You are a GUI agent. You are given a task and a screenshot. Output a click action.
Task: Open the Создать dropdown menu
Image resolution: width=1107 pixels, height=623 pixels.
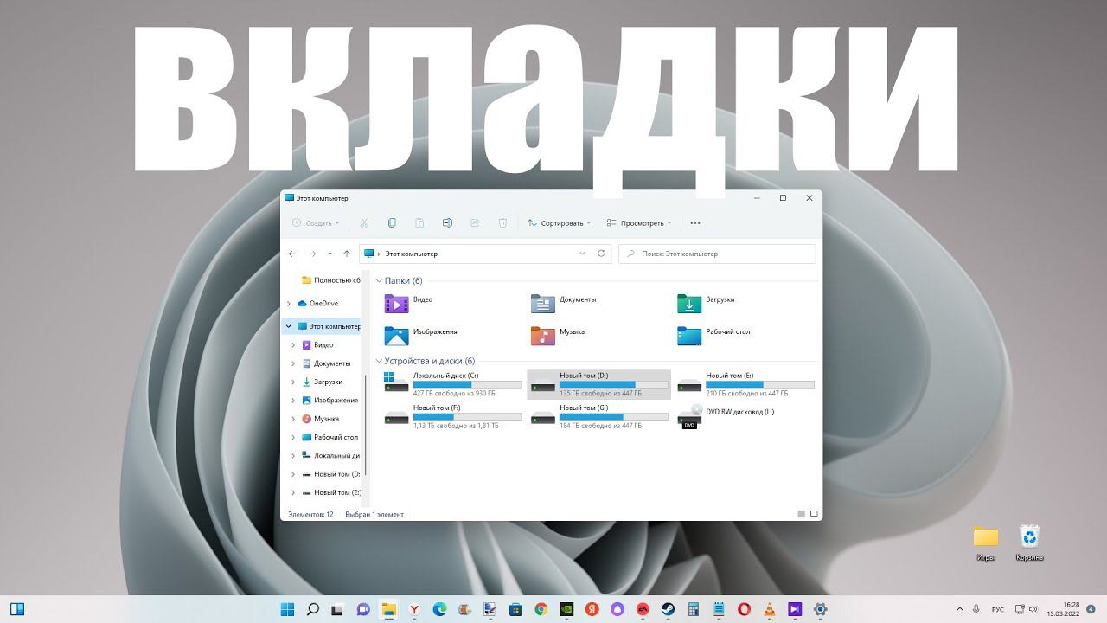tap(316, 223)
